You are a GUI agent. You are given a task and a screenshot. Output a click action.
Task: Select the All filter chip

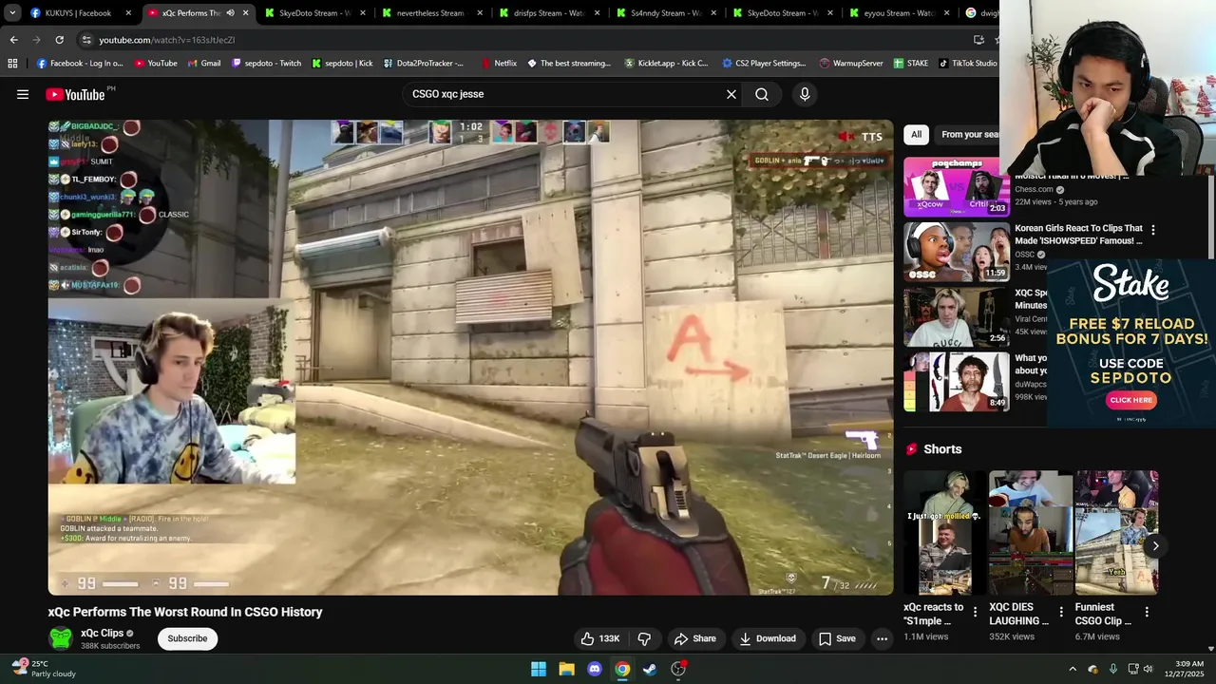point(916,135)
